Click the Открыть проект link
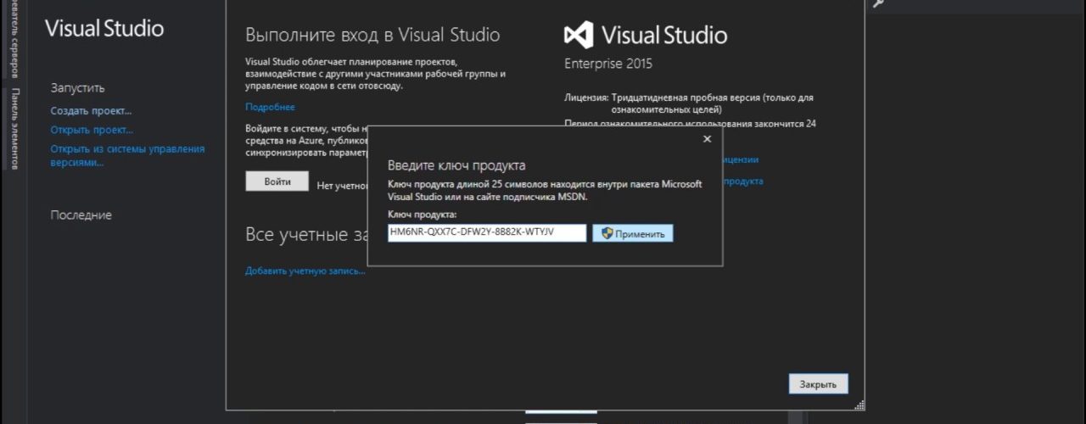 (92, 130)
